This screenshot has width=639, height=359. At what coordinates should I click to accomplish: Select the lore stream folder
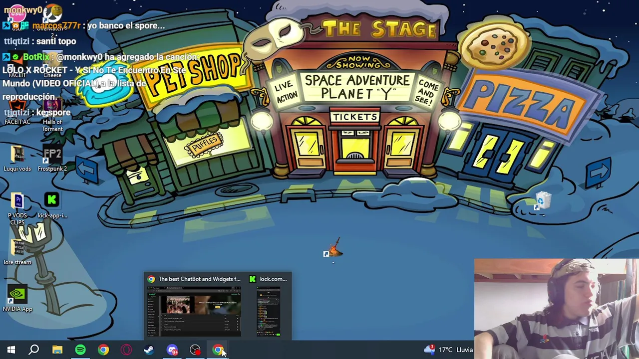tap(17, 251)
